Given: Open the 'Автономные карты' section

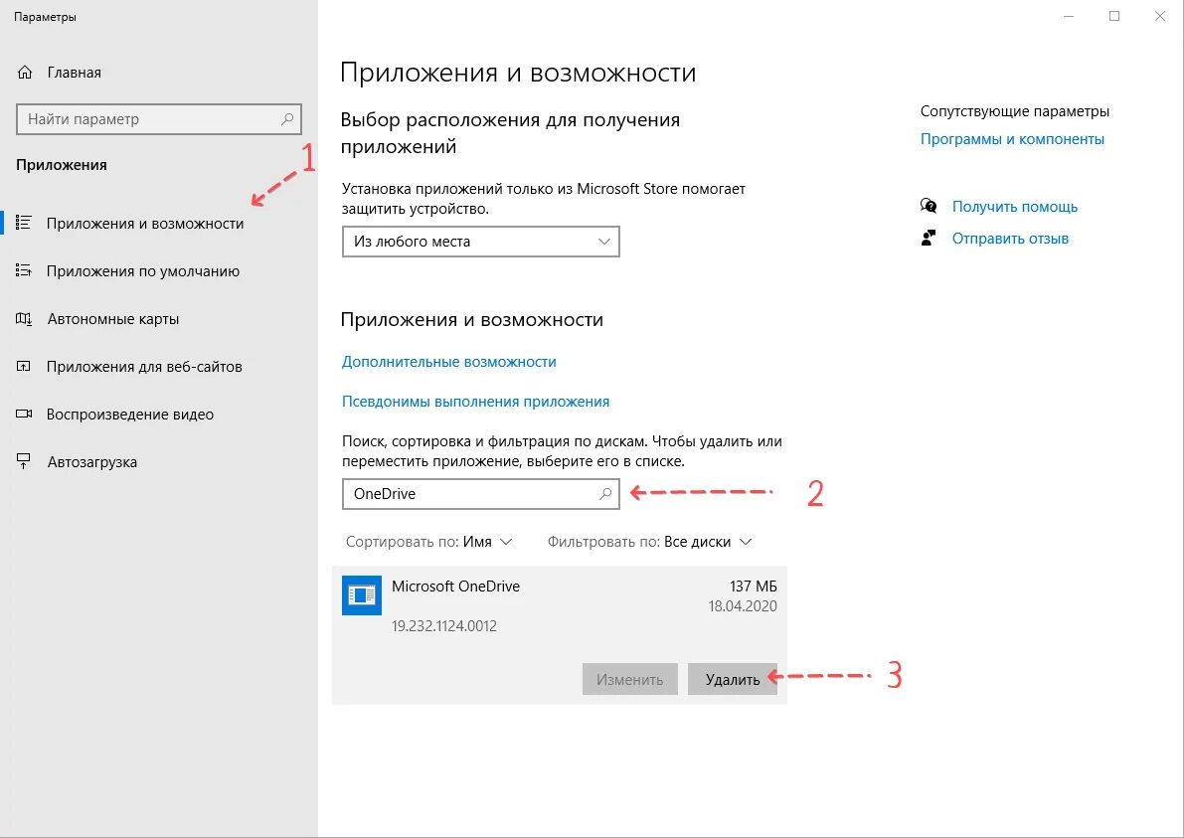Looking at the screenshot, I should (x=113, y=318).
